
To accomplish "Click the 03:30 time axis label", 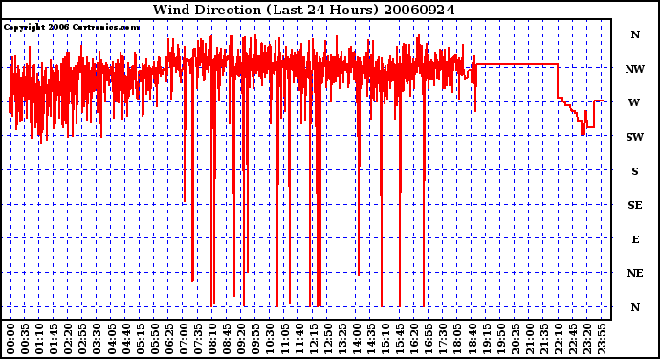I will point(97,339).
